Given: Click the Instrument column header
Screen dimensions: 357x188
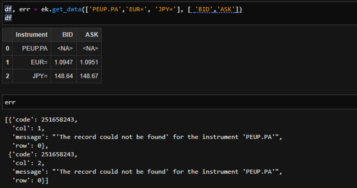Looking at the screenshot, I should 31,35.
